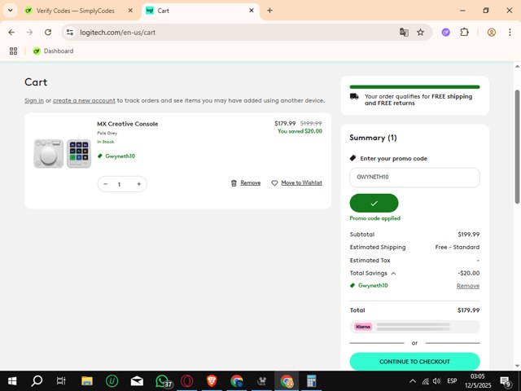Click the address bar URL
The image size is (521, 391).
117,33
